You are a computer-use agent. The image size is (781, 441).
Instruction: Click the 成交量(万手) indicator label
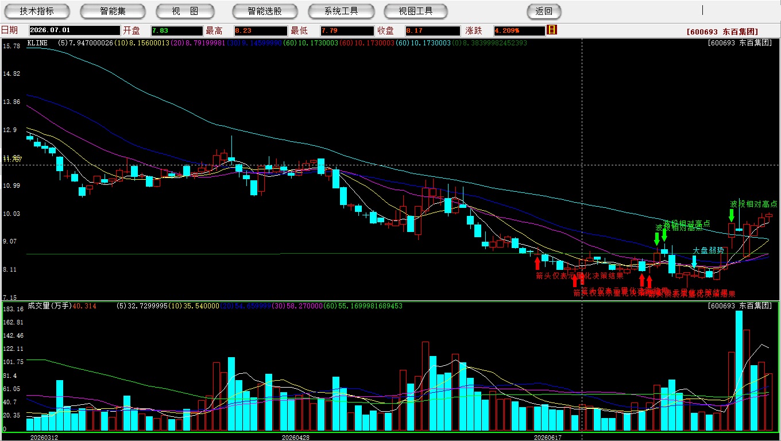49,306
